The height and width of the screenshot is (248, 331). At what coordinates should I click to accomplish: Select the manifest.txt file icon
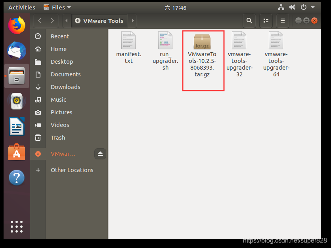128,40
